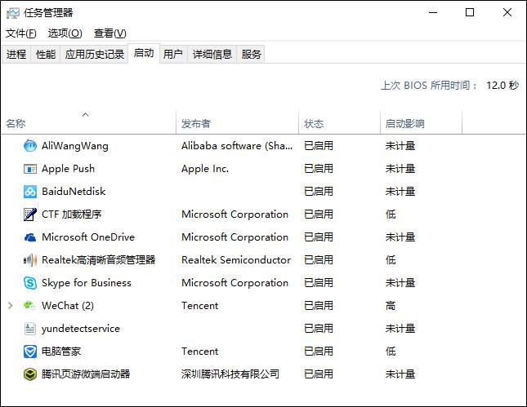Open the 选项(O) menu
Image resolution: width=527 pixels, height=407 pixels.
65,33
